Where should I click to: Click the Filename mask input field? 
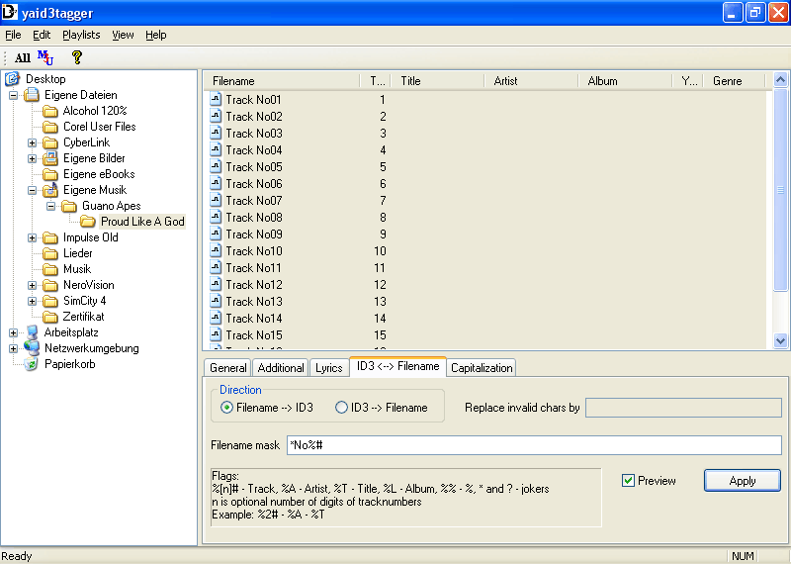(x=534, y=445)
